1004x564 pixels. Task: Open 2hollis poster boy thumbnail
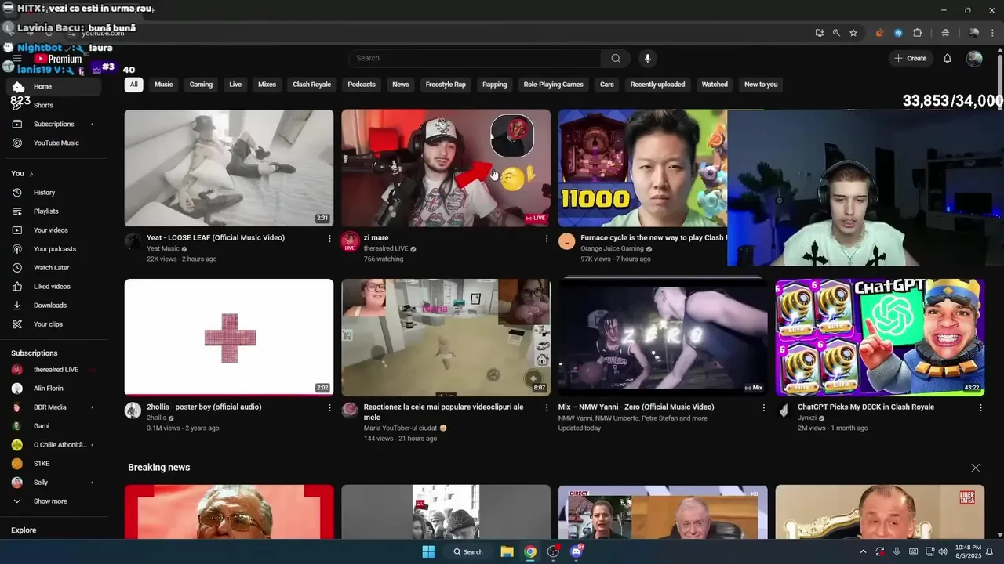coord(229,337)
